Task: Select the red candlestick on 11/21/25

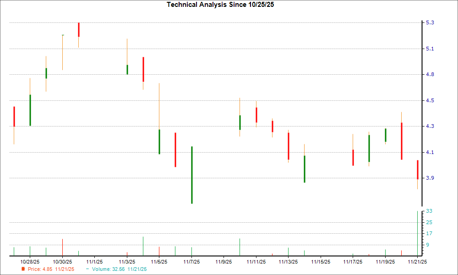Action: pyautogui.click(x=419, y=170)
